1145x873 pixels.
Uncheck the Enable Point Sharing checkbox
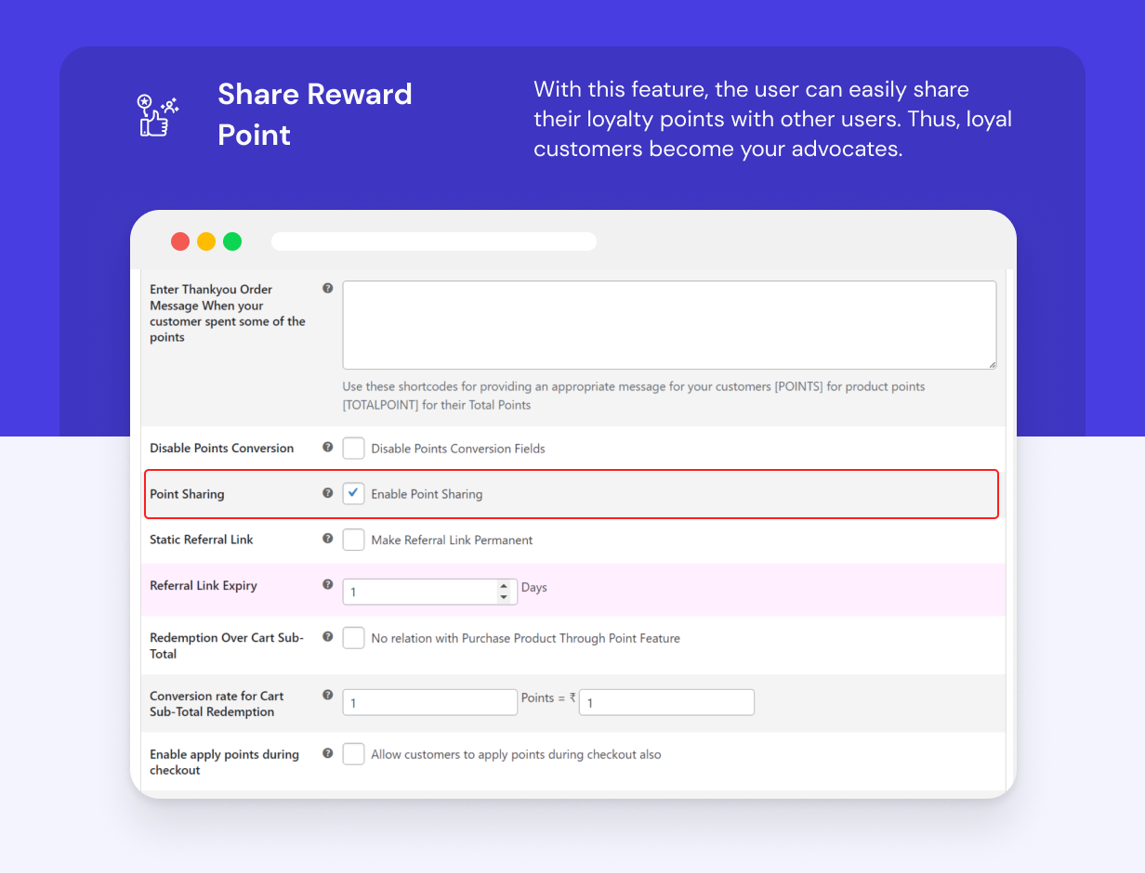click(353, 493)
